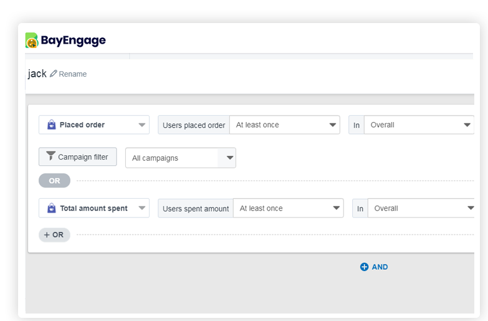Click the bag icon in Total amount spent
This screenshot has height=321, width=488.
coord(51,208)
